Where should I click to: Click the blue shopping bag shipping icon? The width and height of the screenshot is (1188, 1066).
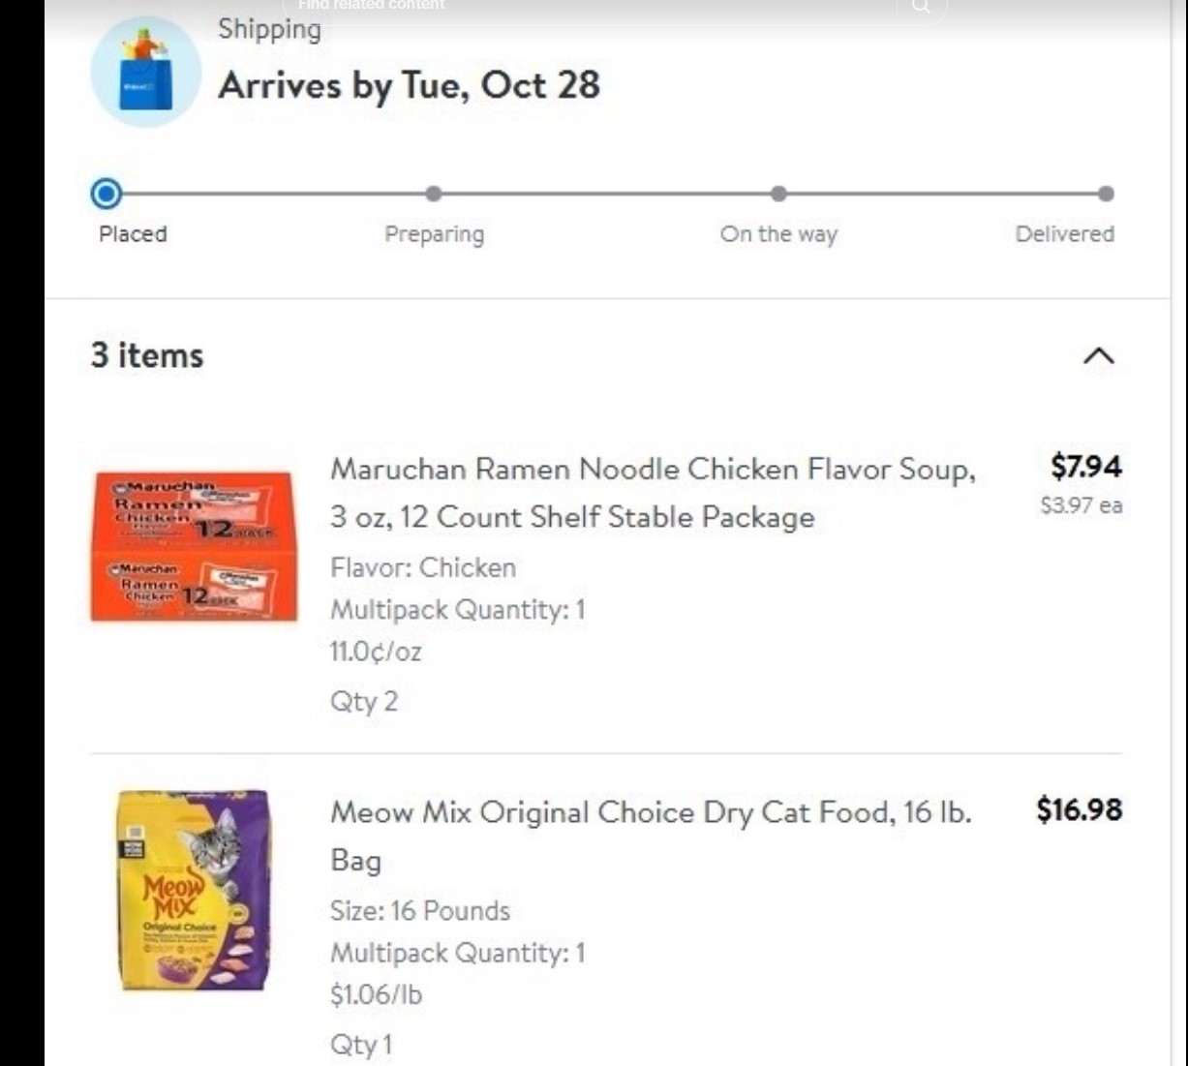tap(146, 73)
